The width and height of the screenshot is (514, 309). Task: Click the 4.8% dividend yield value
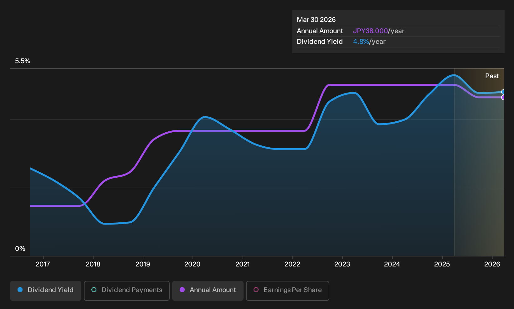(x=361, y=42)
